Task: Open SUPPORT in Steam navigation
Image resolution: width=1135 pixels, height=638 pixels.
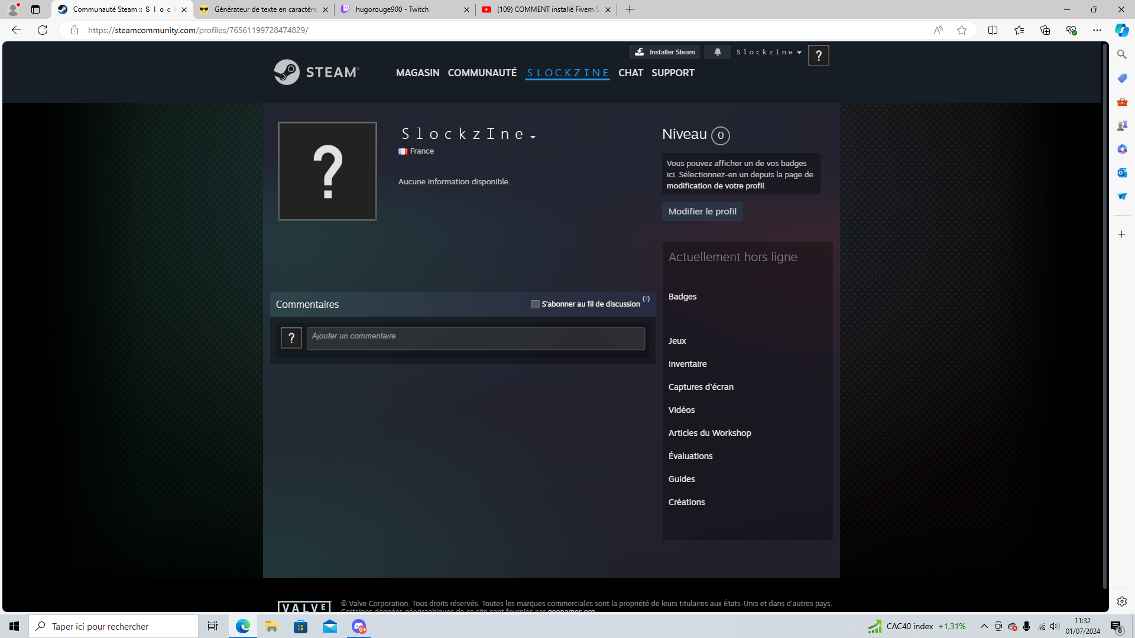Action: [673, 73]
